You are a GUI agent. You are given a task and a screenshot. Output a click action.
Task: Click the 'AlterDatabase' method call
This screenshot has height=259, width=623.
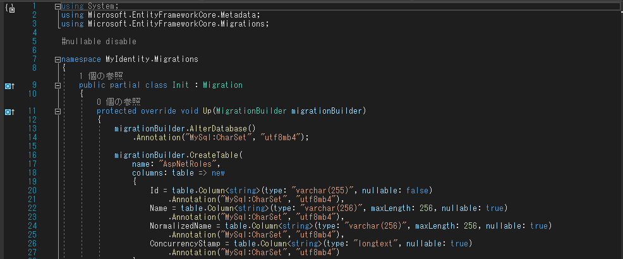(x=219, y=129)
